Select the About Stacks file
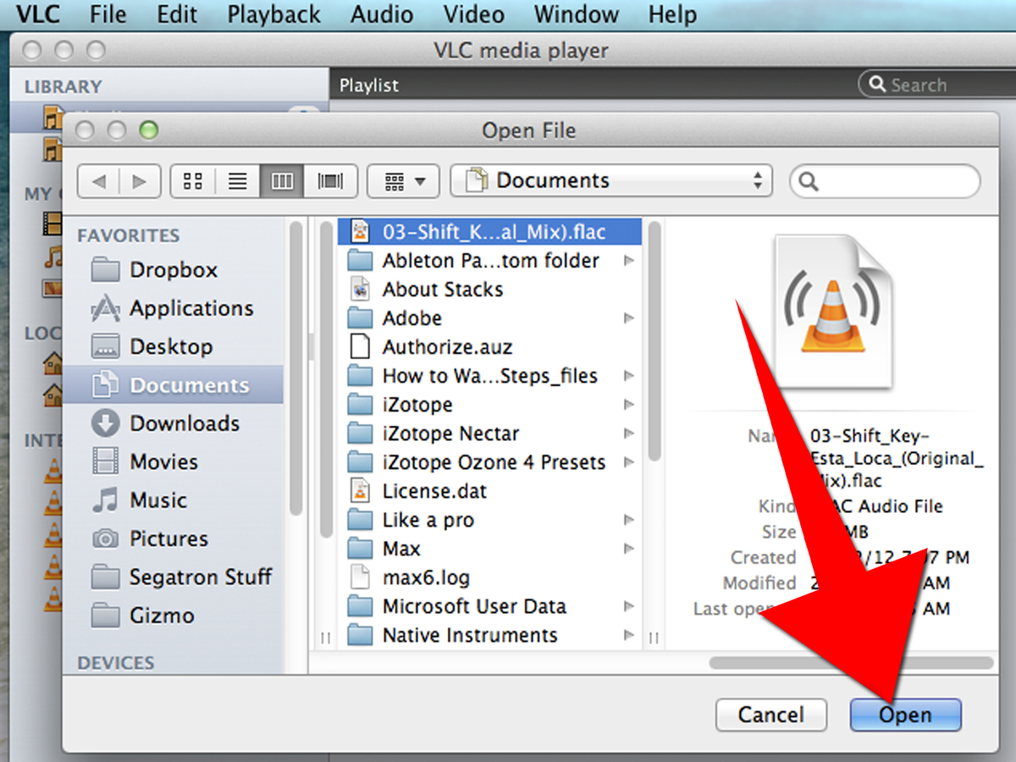 489,290
